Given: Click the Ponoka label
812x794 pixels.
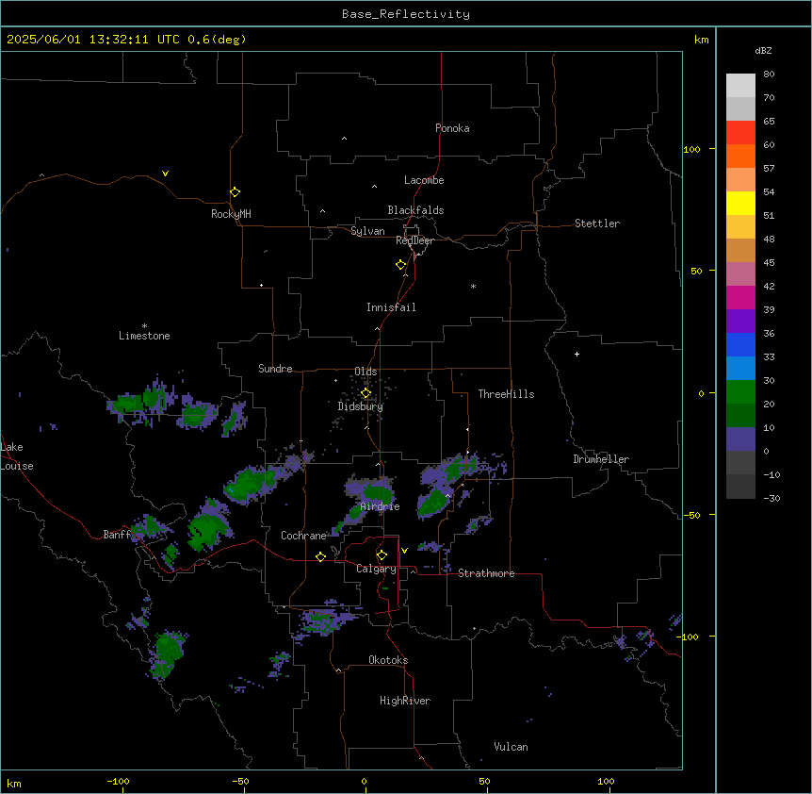Looking at the screenshot, I should pos(452,128).
